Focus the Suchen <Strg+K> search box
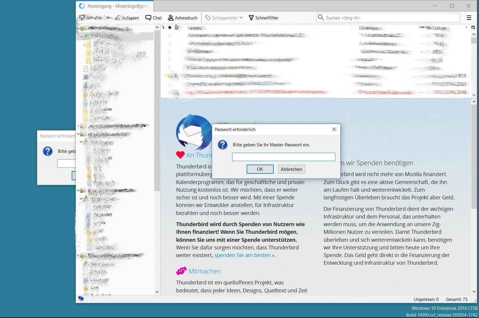 tap(388, 18)
